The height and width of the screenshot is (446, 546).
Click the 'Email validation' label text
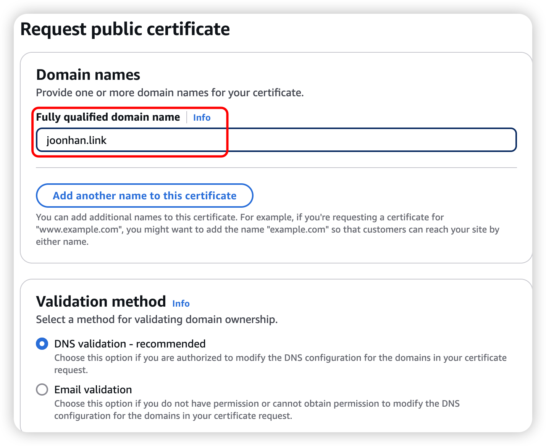93,389
